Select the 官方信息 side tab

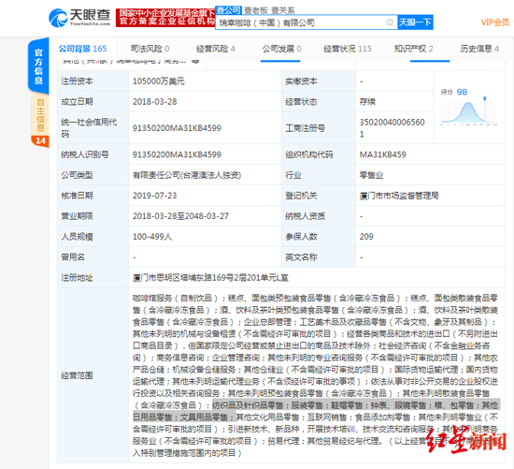click(x=38, y=66)
